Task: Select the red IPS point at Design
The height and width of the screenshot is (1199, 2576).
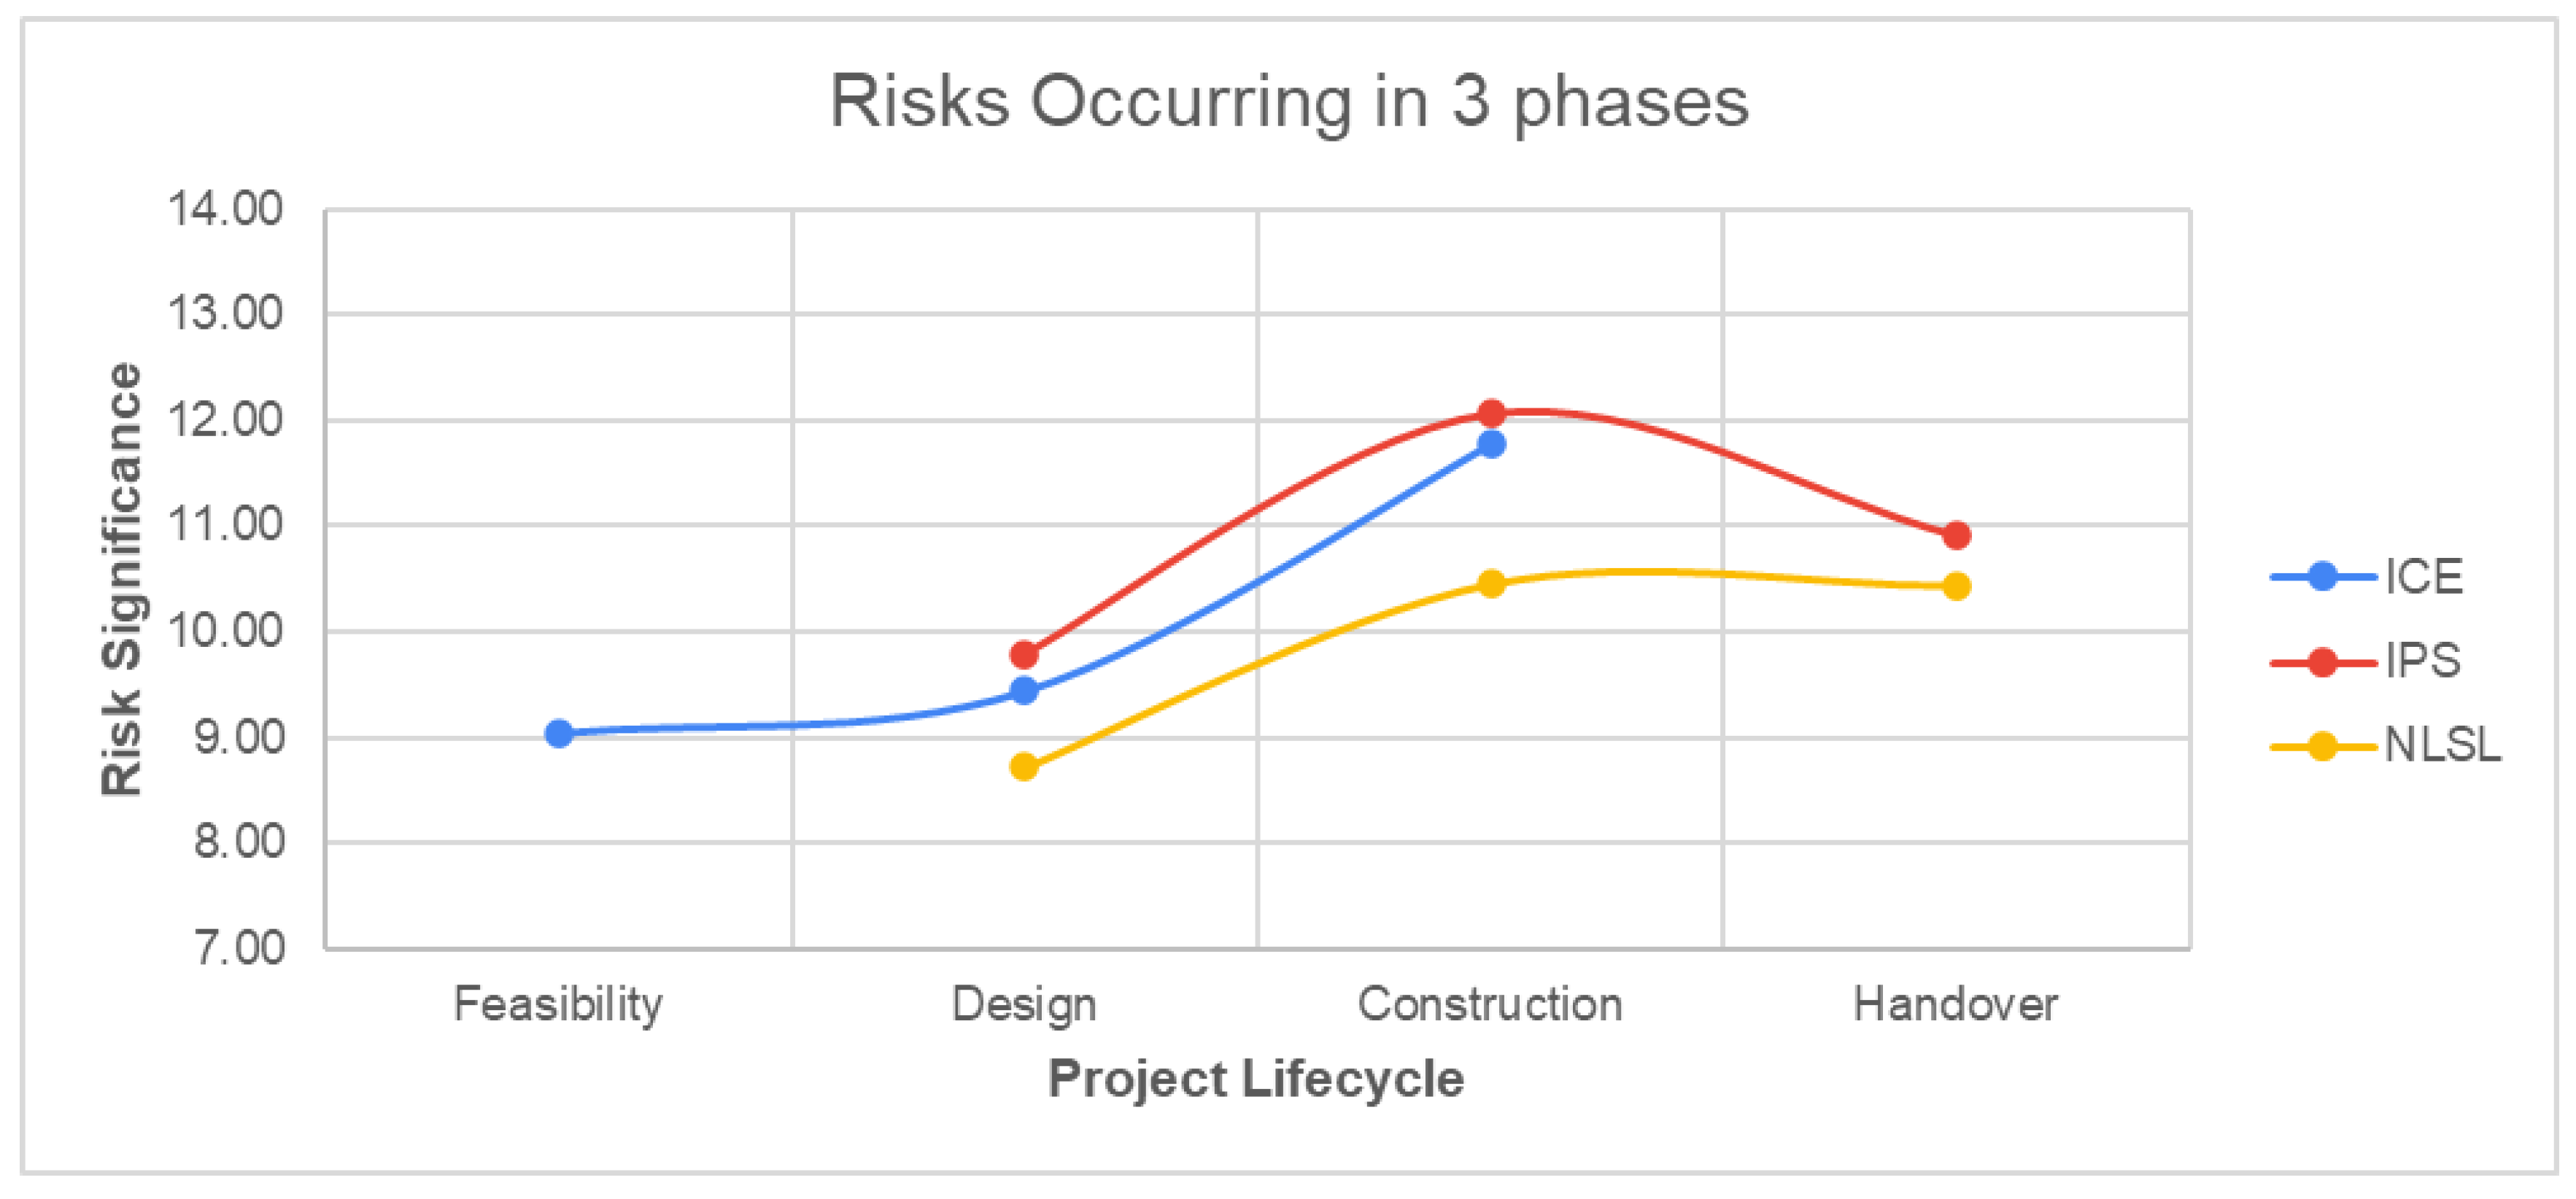Action: pyautogui.click(x=1024, y=655)
